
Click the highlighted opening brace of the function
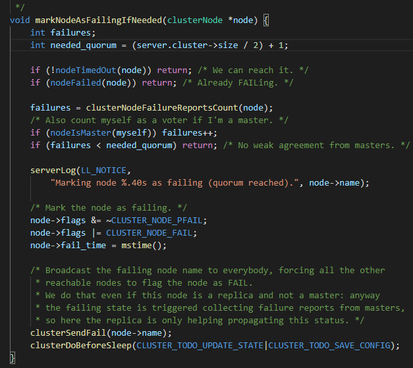pyautogui.click(x=266, y=20)
